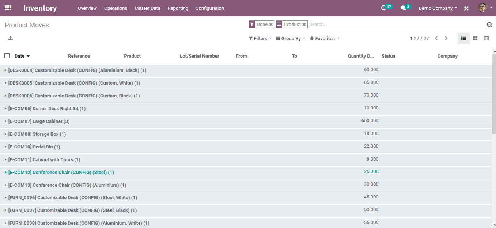The height and width of the screenshot is (228, 496).
Task: Remove the Product group facet
Action: (304, 24)
